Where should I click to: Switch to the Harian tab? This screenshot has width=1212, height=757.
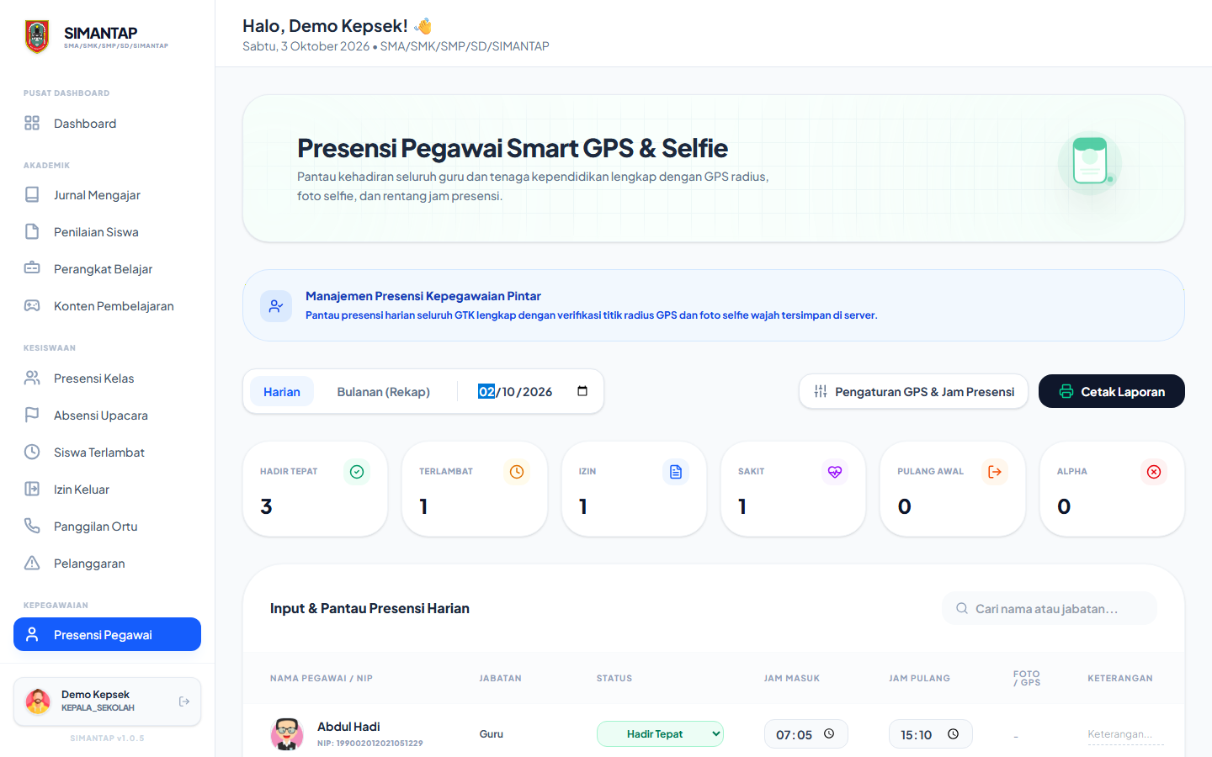282,392
